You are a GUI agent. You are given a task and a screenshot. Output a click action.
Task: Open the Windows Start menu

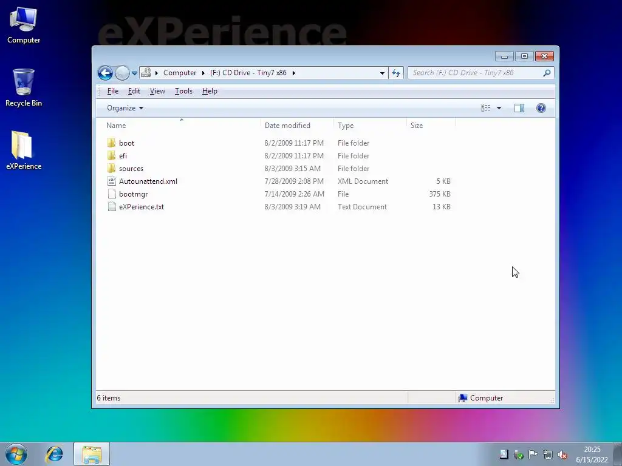tap(16, 454)
